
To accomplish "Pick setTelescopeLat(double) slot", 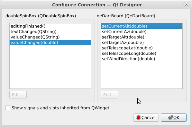I will point(142,48).
